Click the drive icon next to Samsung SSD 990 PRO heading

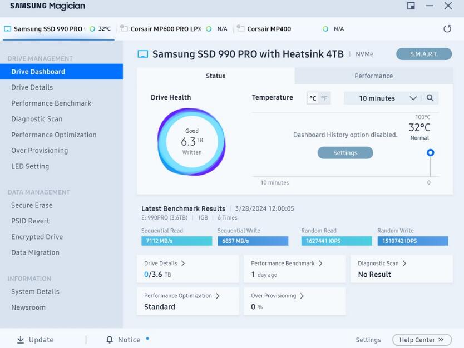[140, 54]
